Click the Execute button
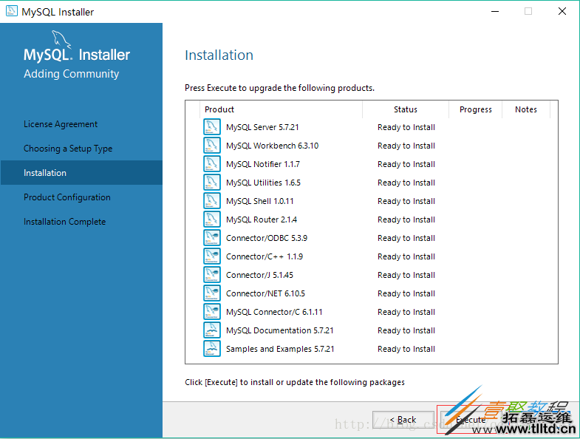This screenshot has width=580, height=439. click(471, 420)
